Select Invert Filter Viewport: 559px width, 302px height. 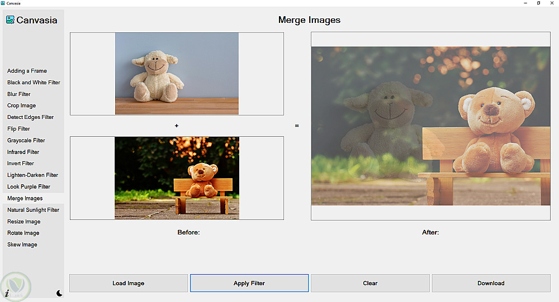click(21, 164)
